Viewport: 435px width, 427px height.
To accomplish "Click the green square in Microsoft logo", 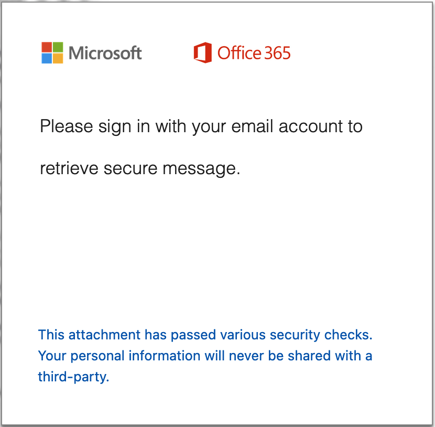I will 58,47.
